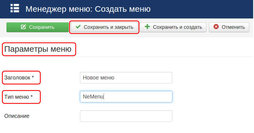
Task: Click the menu manager list icon in header
Action: pos(15,8)
